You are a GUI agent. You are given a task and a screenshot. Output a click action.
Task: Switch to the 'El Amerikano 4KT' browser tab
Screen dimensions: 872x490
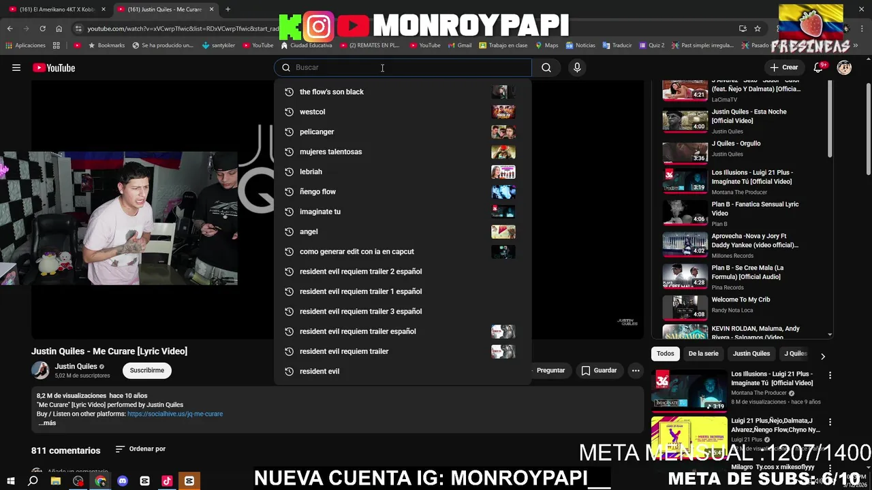pyautogui.click(x=57, y=10)
